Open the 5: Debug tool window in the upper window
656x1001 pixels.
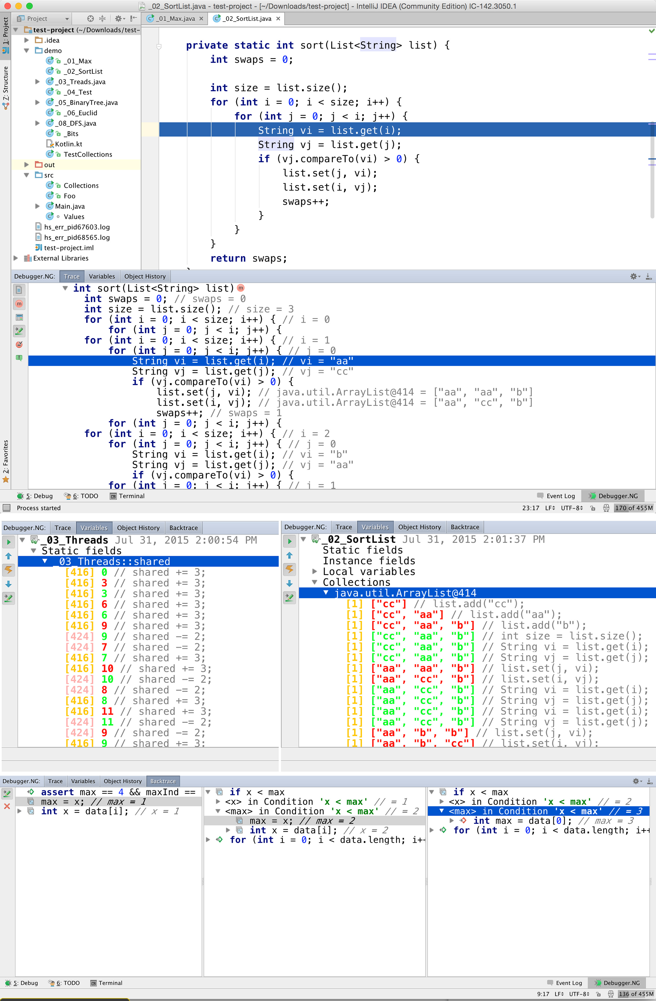[35, 496]
